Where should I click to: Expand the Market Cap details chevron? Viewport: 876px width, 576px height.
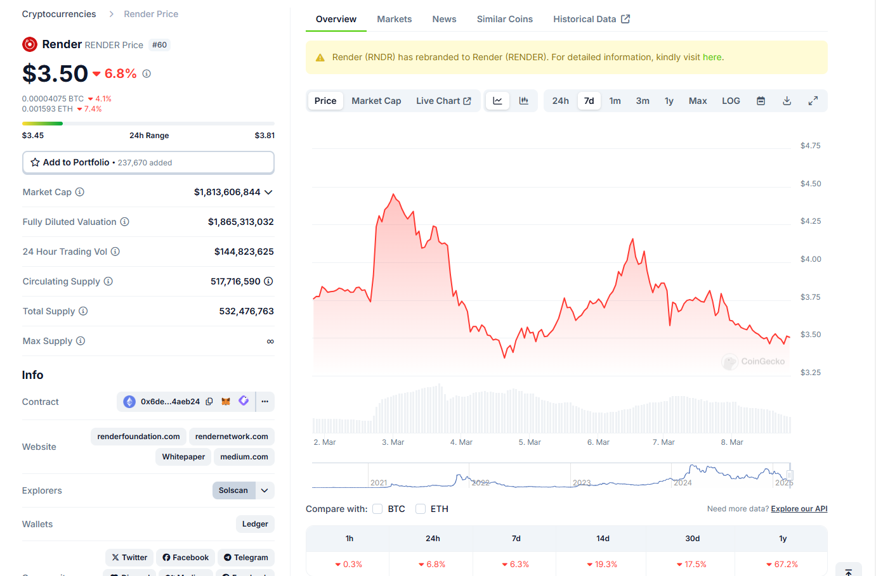coord(268,192)
